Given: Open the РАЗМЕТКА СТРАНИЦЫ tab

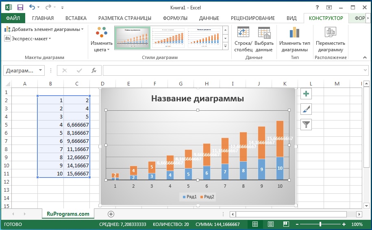Looking at the screenshot, I should [125, 18].
